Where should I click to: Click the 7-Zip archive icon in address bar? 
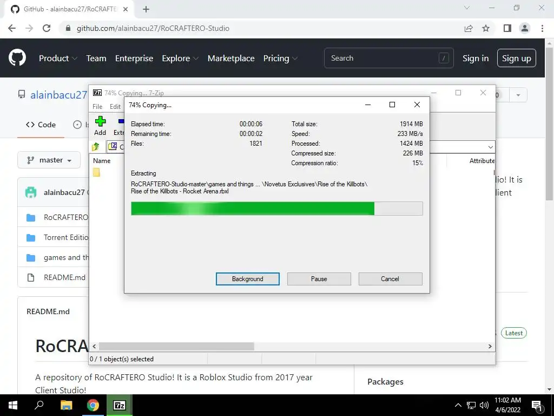point(113,146)
